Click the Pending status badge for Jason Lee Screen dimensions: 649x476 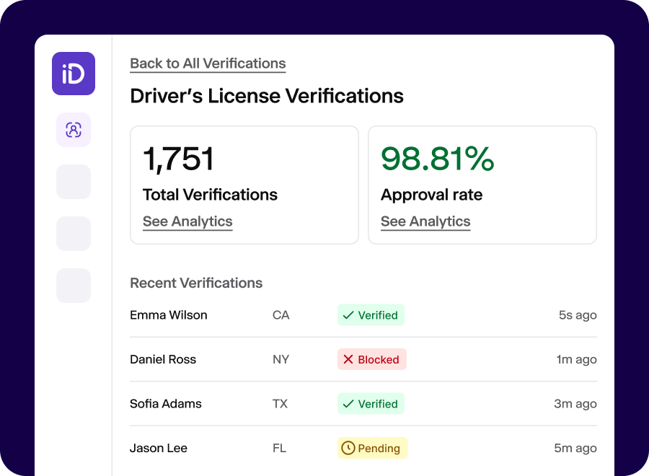372,448
